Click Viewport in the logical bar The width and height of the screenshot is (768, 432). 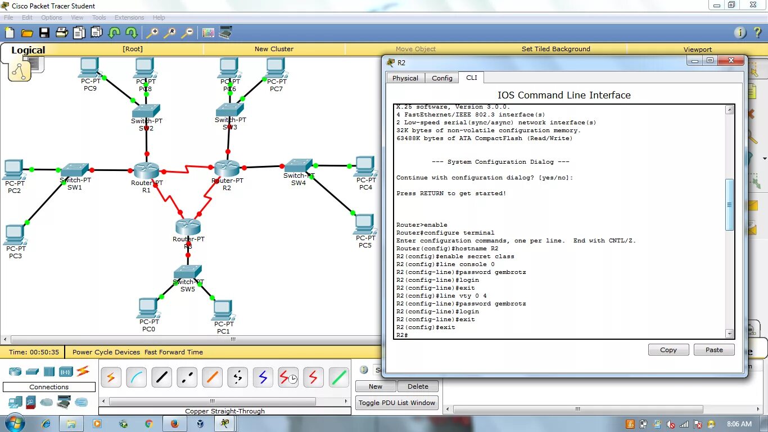[x=698, y=49]
